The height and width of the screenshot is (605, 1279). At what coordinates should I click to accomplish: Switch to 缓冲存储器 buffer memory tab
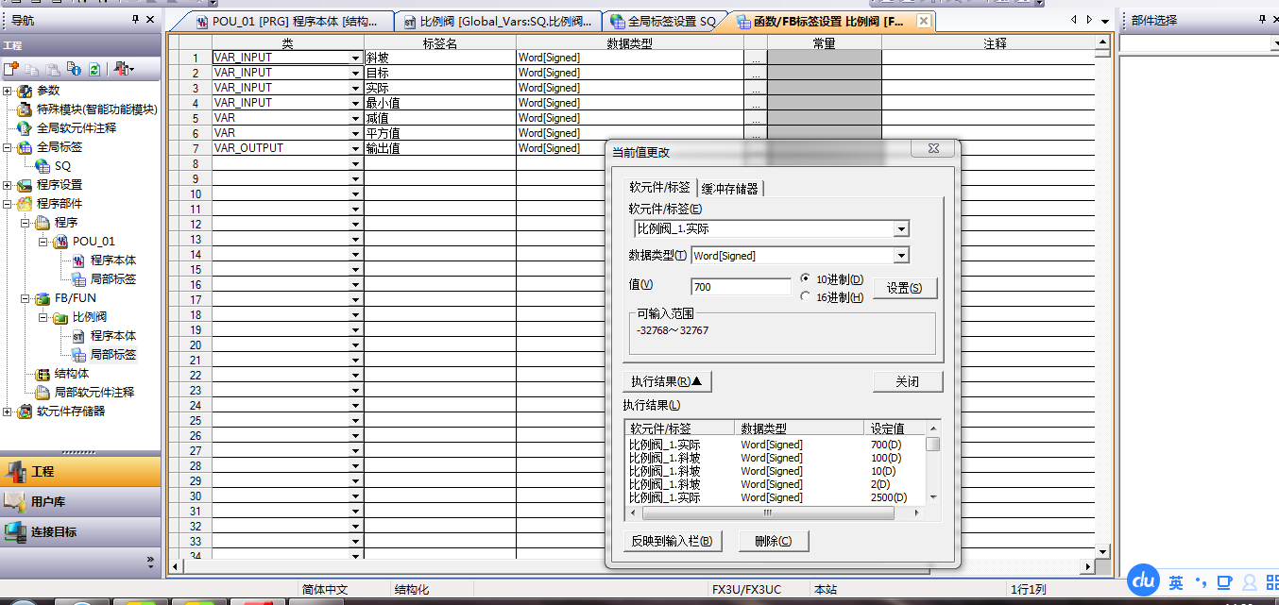729,189
